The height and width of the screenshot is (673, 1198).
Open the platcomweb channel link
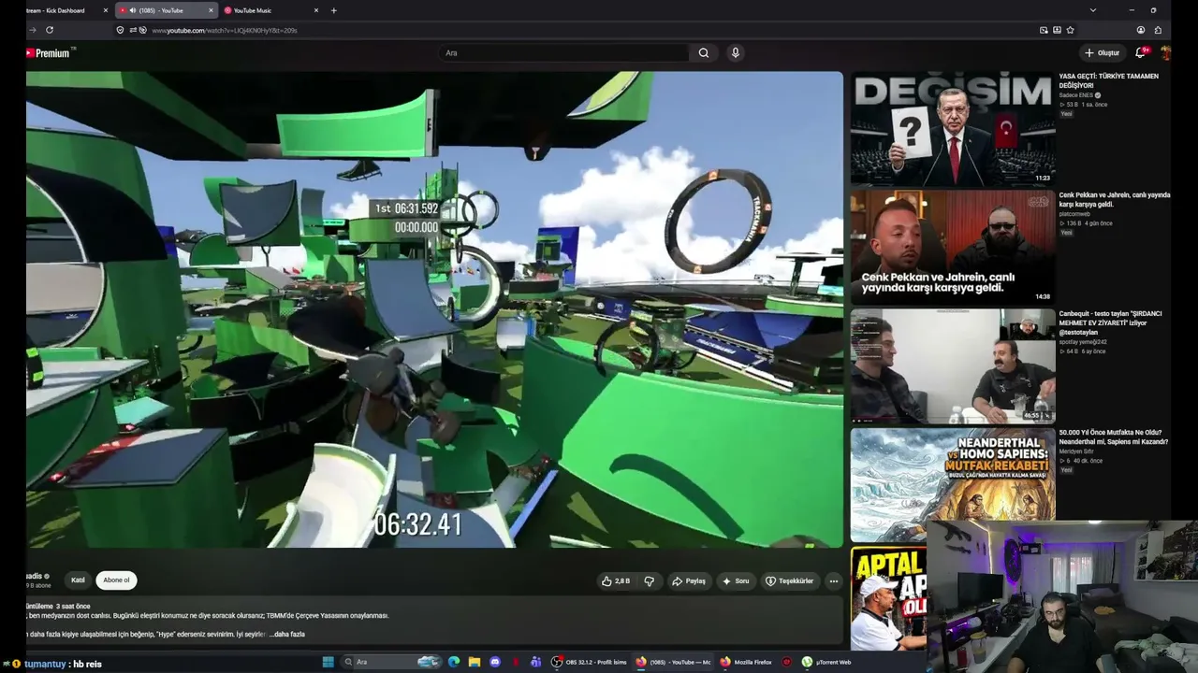tap(1074, 214)
